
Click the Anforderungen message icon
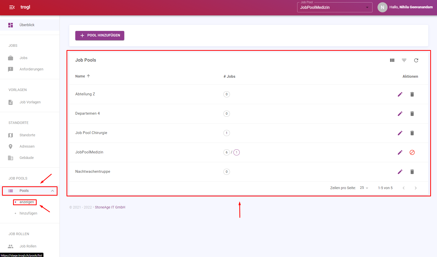[x=11, y=69]
